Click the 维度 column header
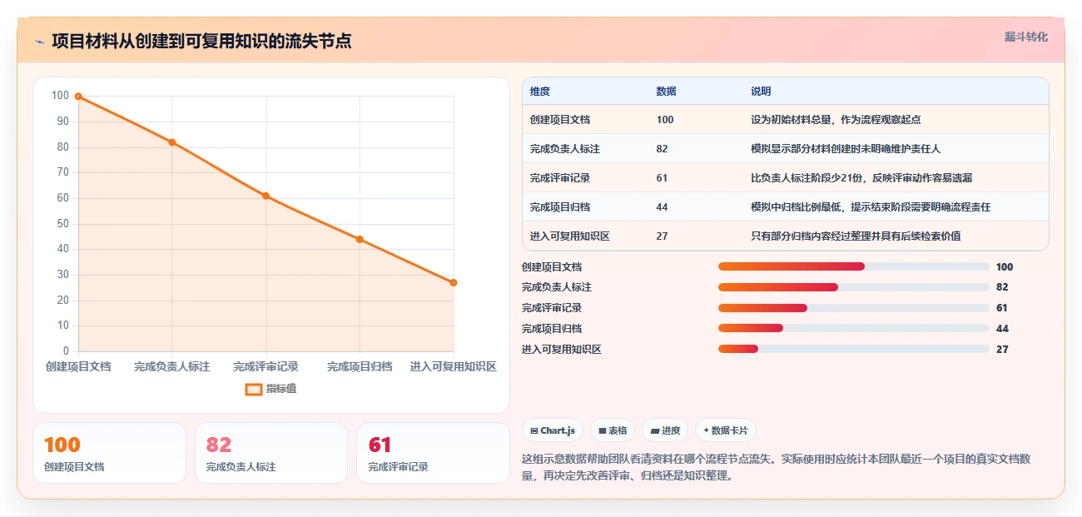Image resolution: width=1082 pixels, height=517 pixels. (x=540, y=92)
